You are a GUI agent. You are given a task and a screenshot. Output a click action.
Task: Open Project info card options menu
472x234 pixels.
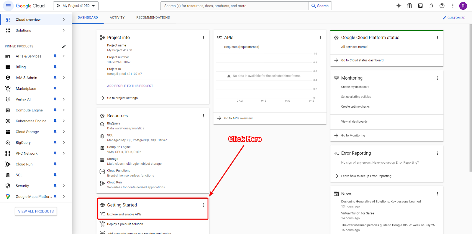tap(203, 38)
